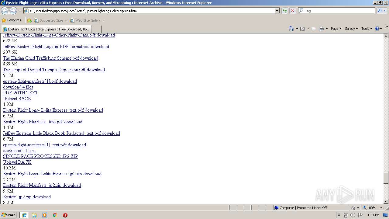Click the network tray icon

(x=346, y=215)
